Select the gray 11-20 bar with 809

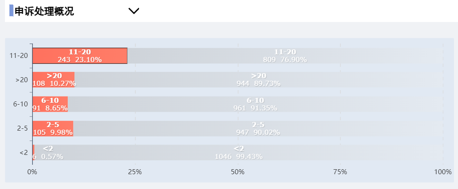(x=285, y=56)
